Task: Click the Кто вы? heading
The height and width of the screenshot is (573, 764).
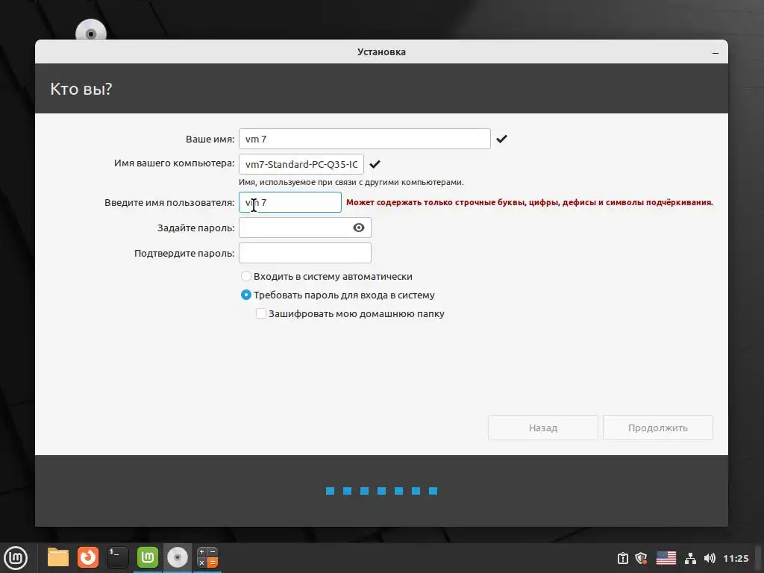Action: click(x=81, y=89)
